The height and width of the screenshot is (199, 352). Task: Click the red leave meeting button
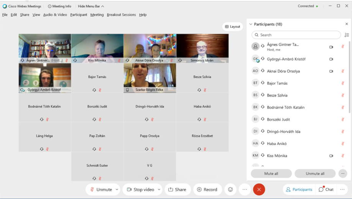[x=259, y=189]
